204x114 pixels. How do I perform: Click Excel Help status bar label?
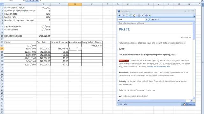[122, 104]
